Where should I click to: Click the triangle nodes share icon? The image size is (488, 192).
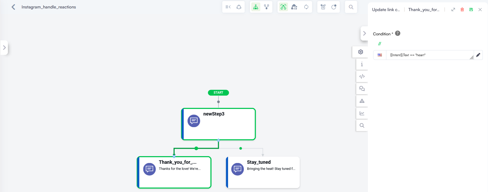pos(239,7)
